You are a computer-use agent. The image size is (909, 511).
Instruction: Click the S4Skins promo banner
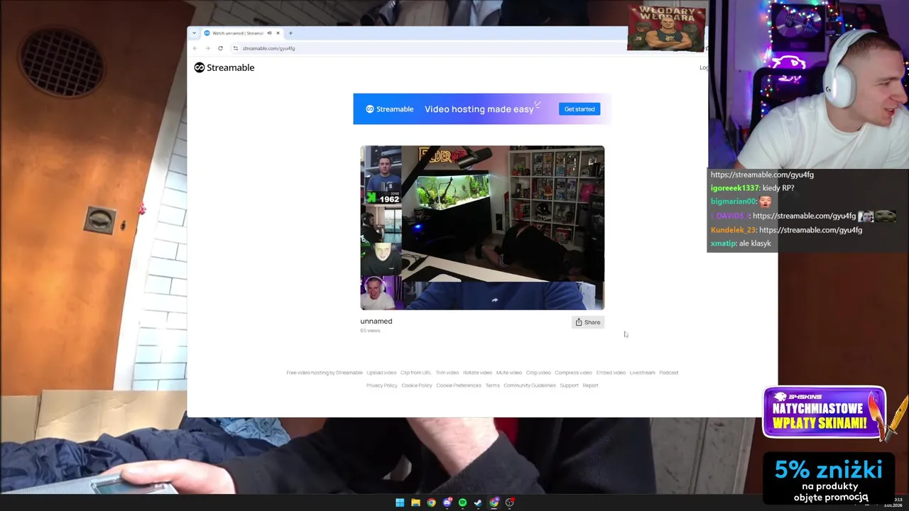(824, 412)
